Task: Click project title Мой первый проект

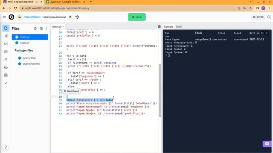Action: (55, 17)
